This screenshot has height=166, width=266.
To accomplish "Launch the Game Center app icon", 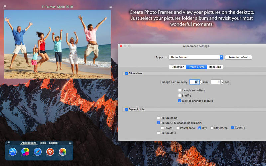I will pyautogui.click(x=25, y=152).
